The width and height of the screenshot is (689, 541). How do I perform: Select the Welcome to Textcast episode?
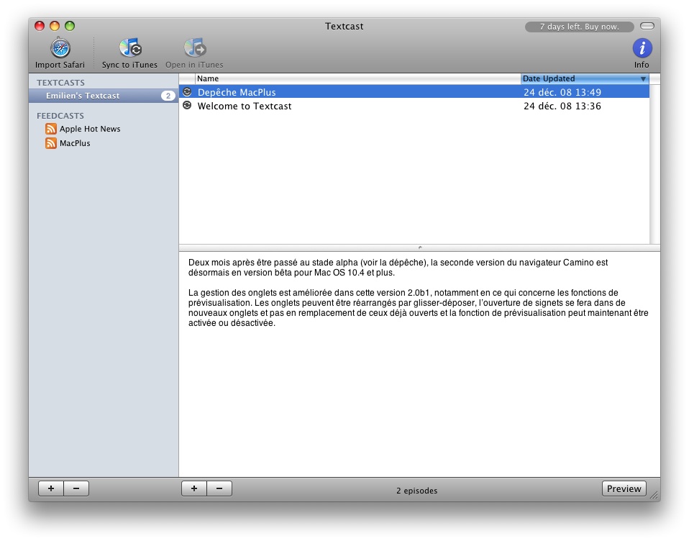point(414,106)
